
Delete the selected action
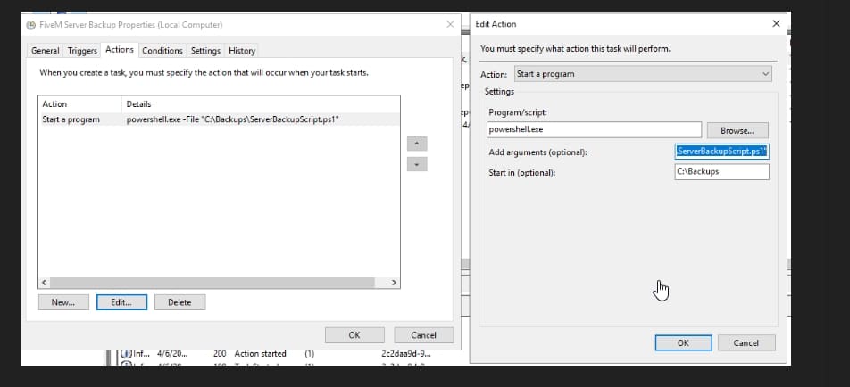[x=179, y=302]
